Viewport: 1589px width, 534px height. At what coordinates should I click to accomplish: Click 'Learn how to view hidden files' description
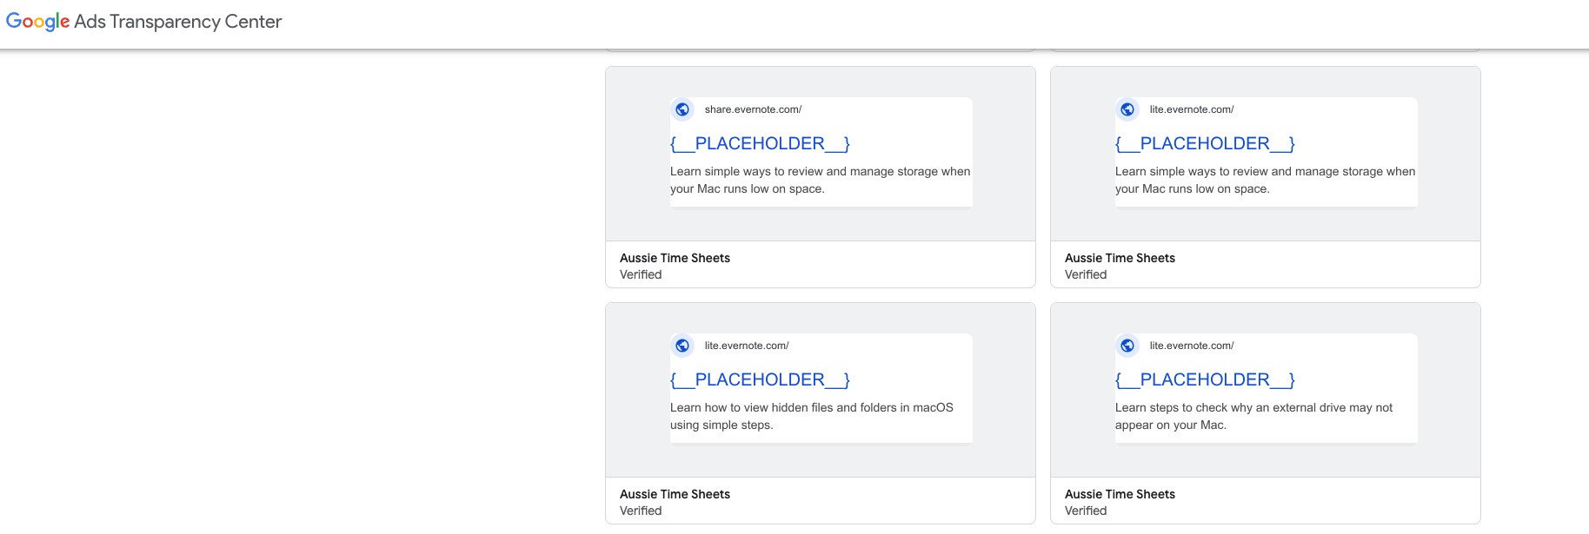click(811, 416)
